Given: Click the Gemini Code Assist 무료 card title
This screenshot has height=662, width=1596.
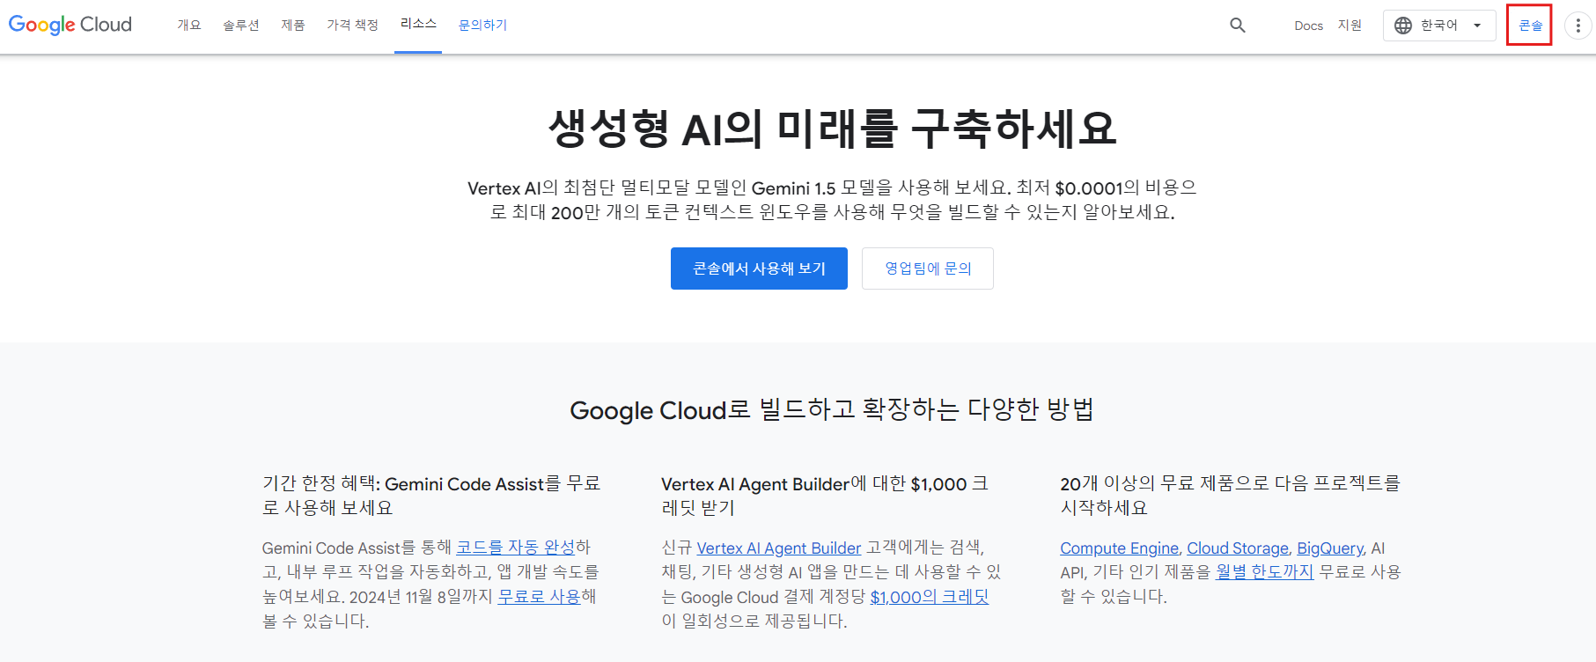Looking at the screenshot, I should (431, 496).
